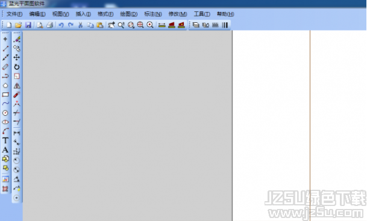Image resolution: width=367 pixels, height=221 pixels.
Task: Select the Mirror triangle tool
Action: click(17, 86)
